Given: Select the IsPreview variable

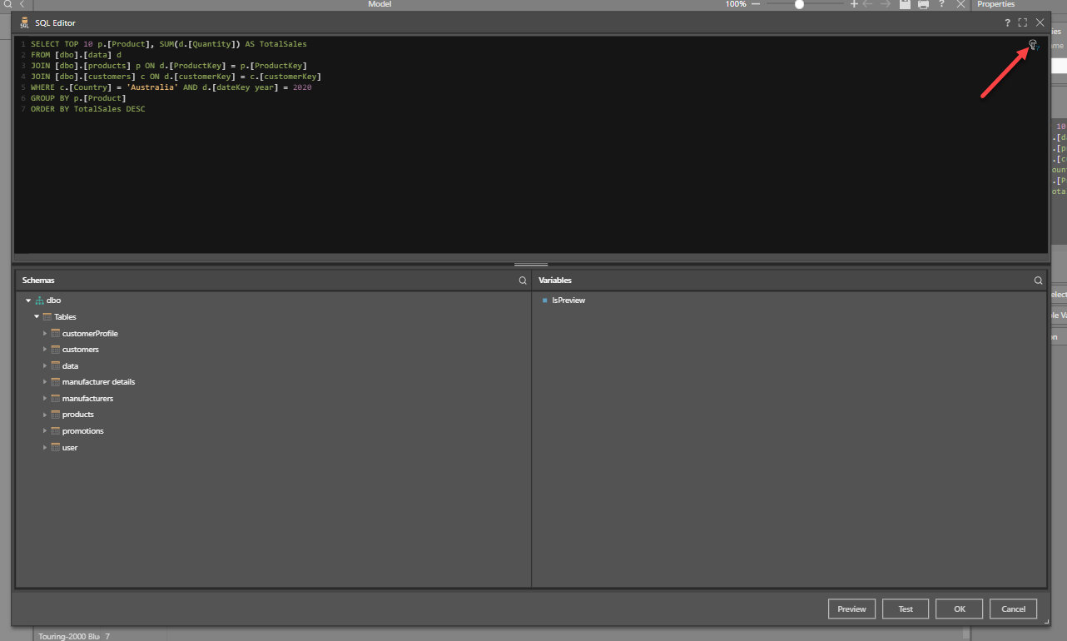Looking at the screenshot, I should [568, 301].
